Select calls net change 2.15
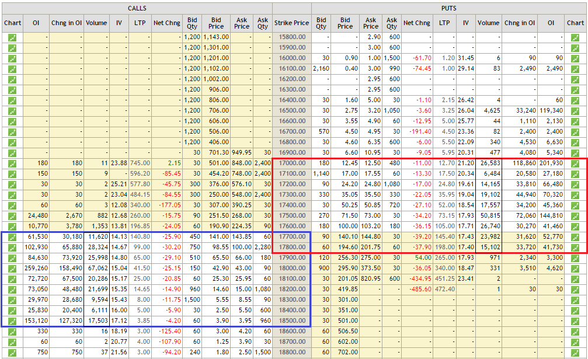The width and height of the screenshot is (588, 359). coord(175,163)
